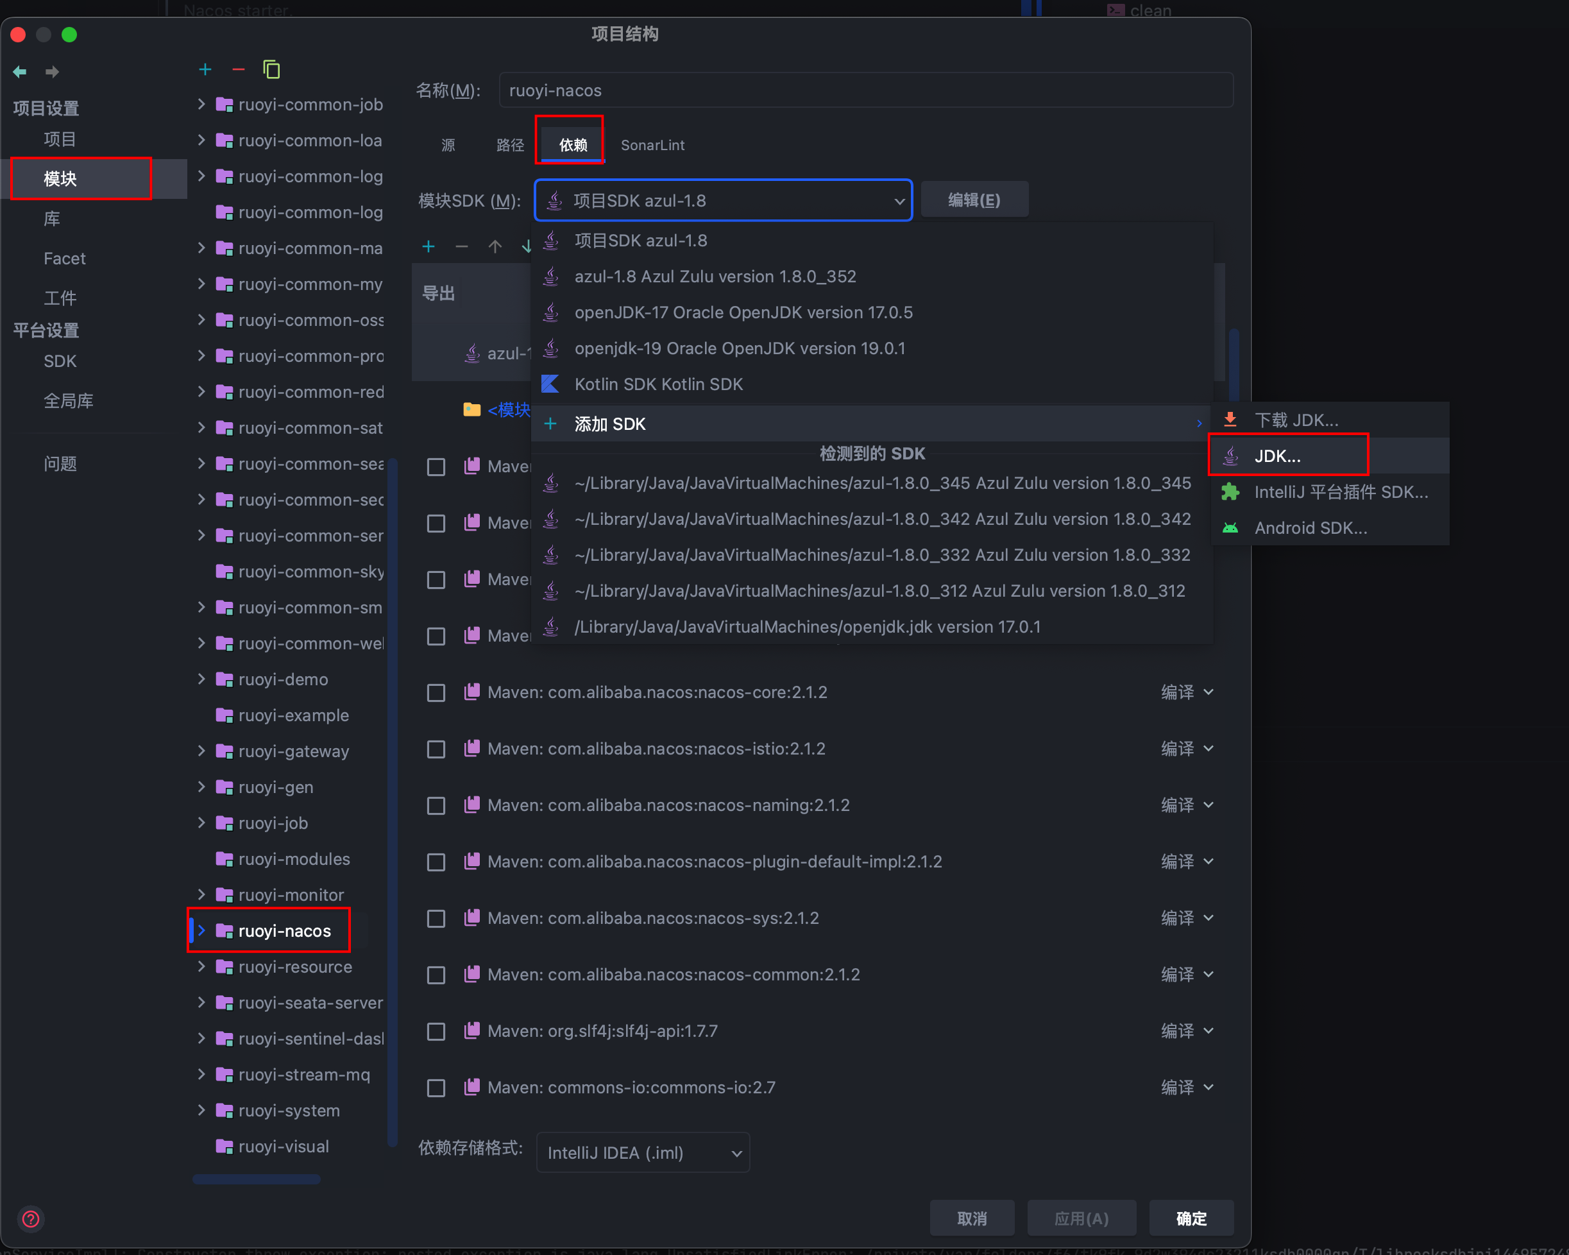Screen dimensions: 1569x1255
Task: Click the Android SDK icon entry
Action: tap(1230, 528)
